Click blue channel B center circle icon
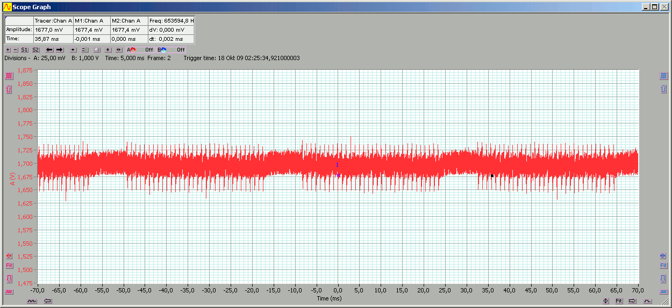The height and width of the screenshot is (308, 672). tap(663, 255)
